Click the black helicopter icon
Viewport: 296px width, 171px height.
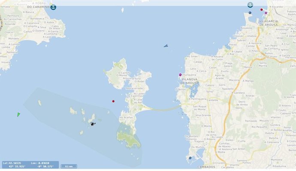(x=93, y=124)
